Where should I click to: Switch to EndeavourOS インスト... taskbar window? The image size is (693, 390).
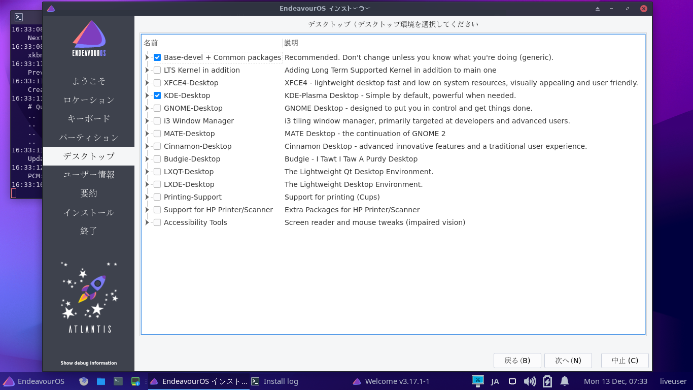(199, 381)
